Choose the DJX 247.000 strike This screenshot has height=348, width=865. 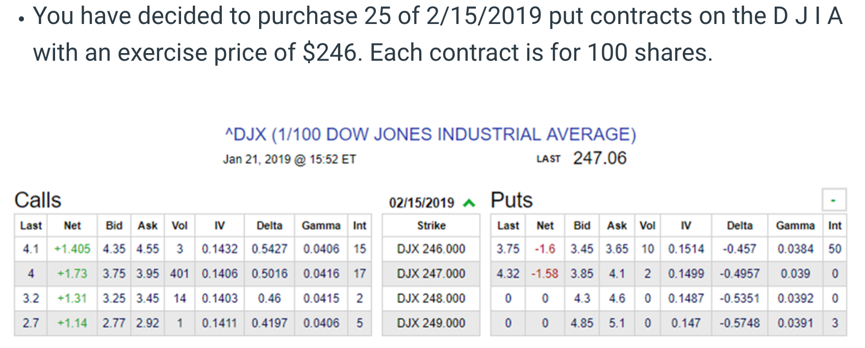(431, 274)
